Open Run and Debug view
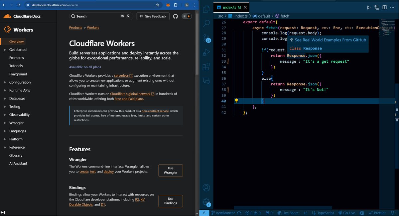 click(x=206, y=52)
